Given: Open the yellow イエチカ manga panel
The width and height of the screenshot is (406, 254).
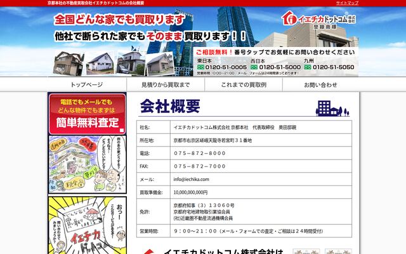Looking at the screenshot, I should point(88,225).
